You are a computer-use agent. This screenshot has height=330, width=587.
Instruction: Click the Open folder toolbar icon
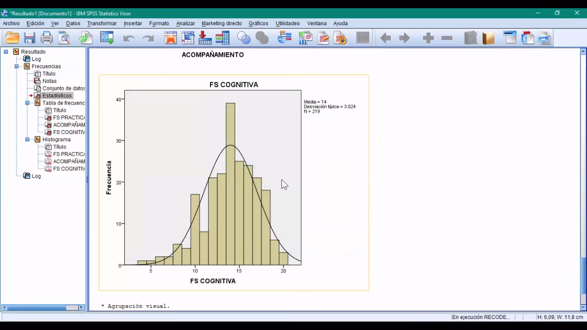(12, 38)
